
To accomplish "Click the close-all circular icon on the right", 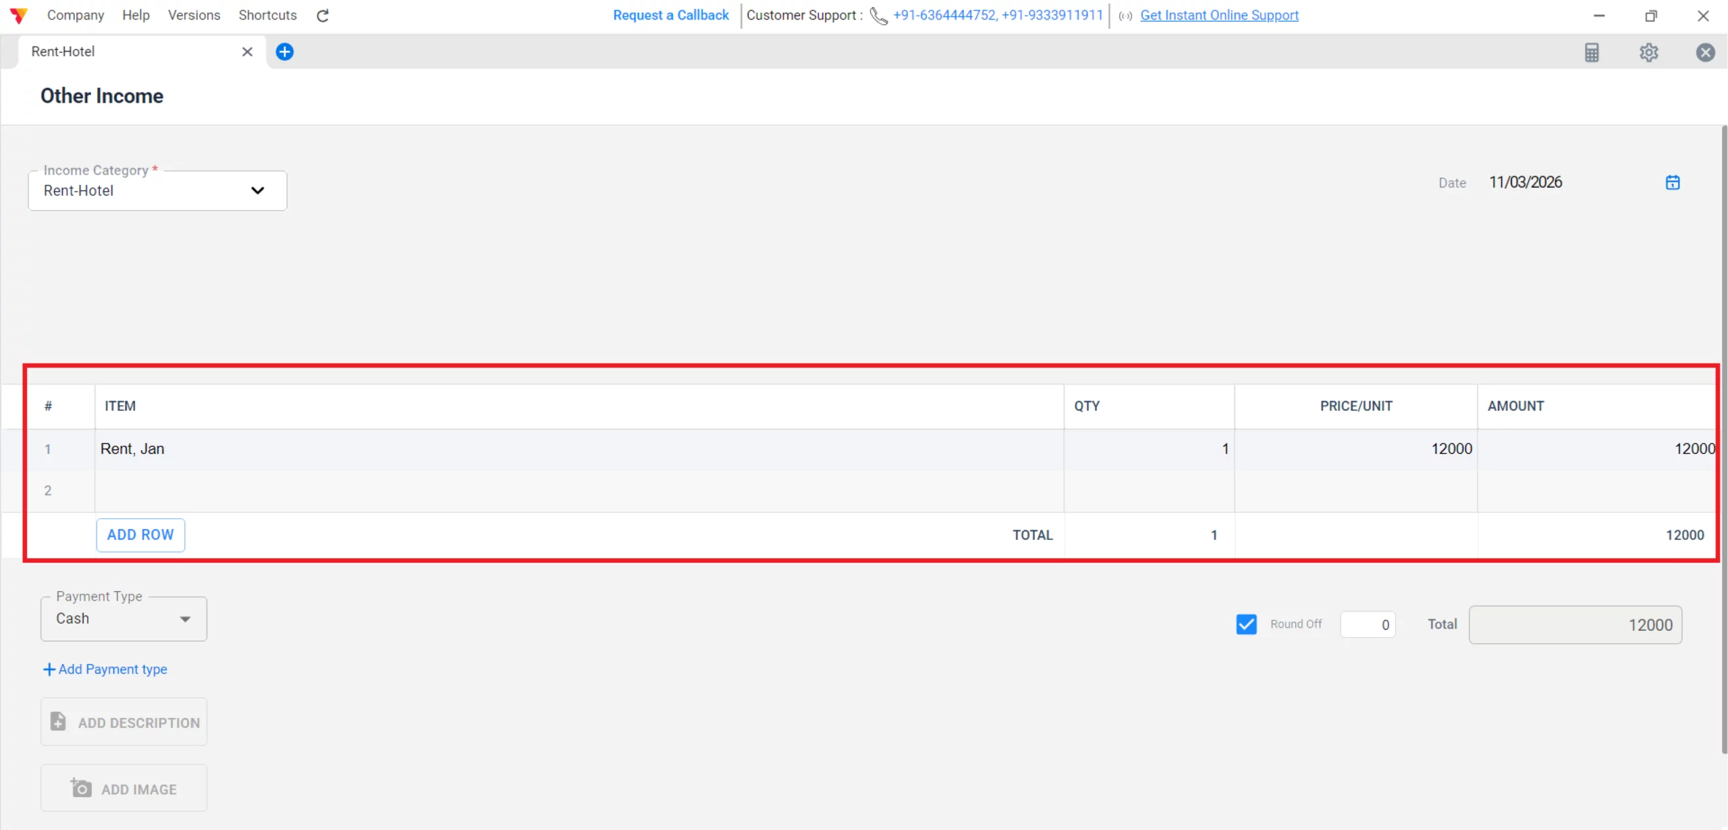I will click(1705, 53).
